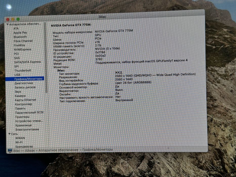Click the QHD/WQHD resolution value

[155, 75]
